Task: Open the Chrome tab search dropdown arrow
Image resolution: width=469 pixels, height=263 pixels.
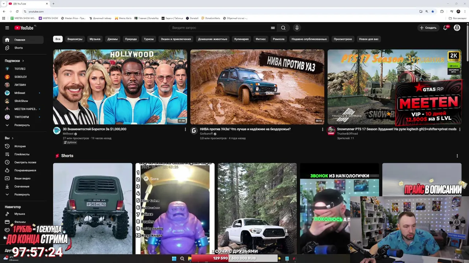Action: [x=4, y=4]
